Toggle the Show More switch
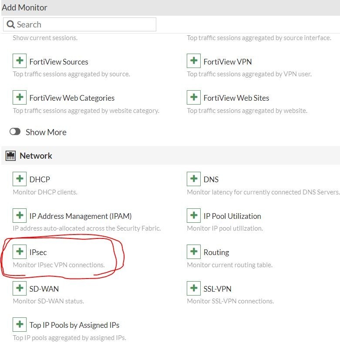340x347 pixels. click(15, 132)
